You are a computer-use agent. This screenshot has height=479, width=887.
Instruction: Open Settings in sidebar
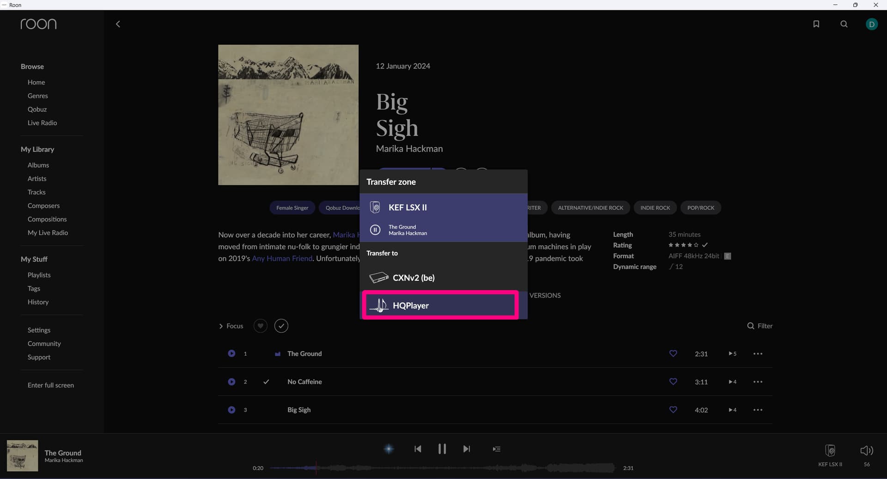tap(39, 330)
